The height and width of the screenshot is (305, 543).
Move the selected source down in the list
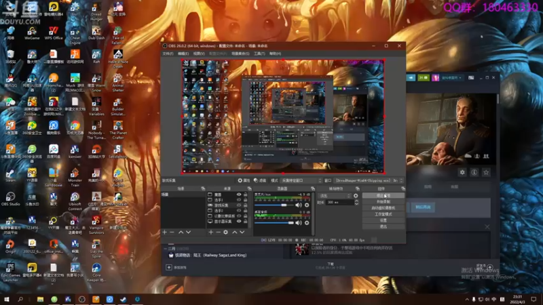pyautogui.click(x=242, y=232)
